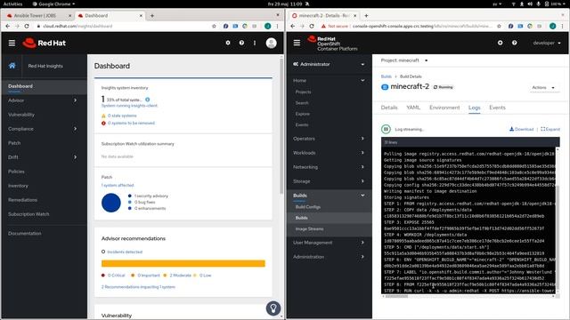Click info icon next to total systems
Image resolution: width=570 pixels, height=320 pixels.
(x=147, y=100)
